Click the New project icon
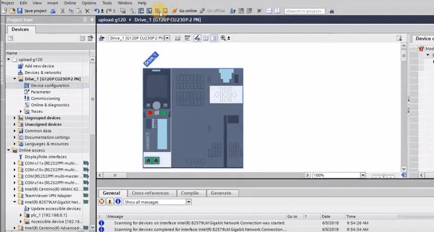This screenshot has height=232, width=434. [5, 11]
